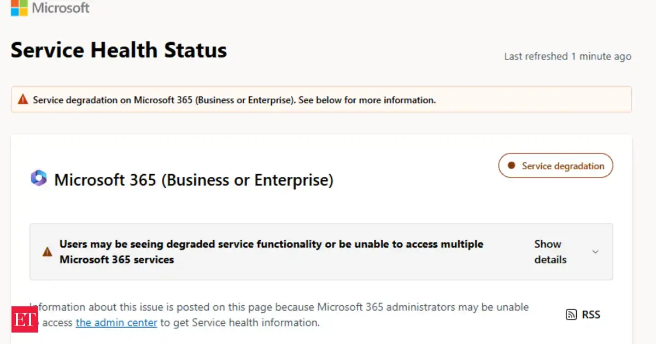
Task: Click the warning triangle beside the degraded service message
Action: pyautogui.click(x=48, y=252)
